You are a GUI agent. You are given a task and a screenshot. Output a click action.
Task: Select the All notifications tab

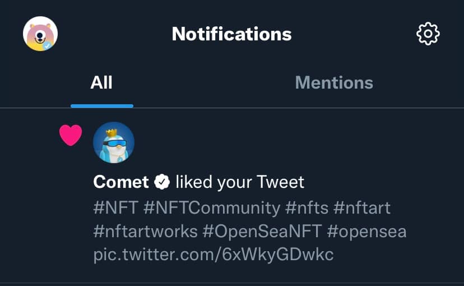coord(101,83)
